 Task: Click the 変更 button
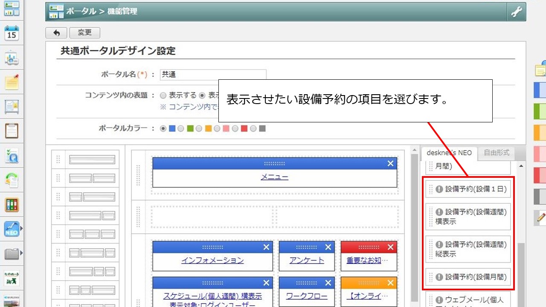pyautogui.click(x=84, y=33)
